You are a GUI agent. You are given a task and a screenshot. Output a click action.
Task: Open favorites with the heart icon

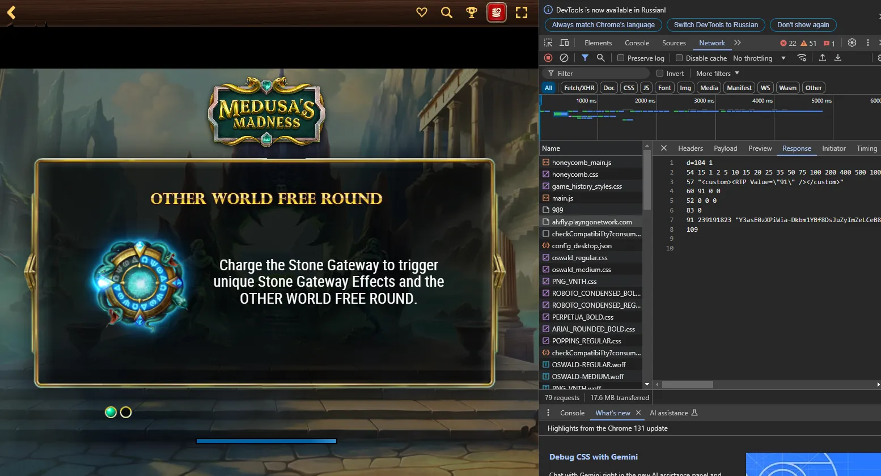pos(422,12)
